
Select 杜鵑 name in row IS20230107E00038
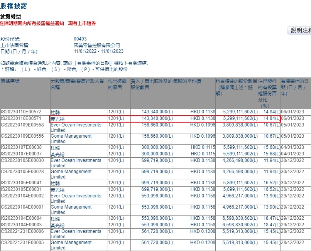[x=55, y=148]
